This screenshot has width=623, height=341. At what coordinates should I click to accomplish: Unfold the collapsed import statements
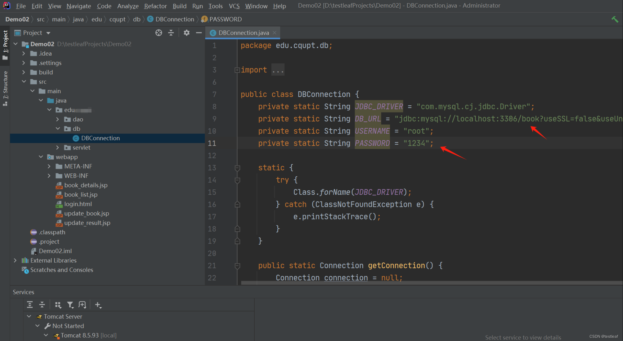pos(237,70)
